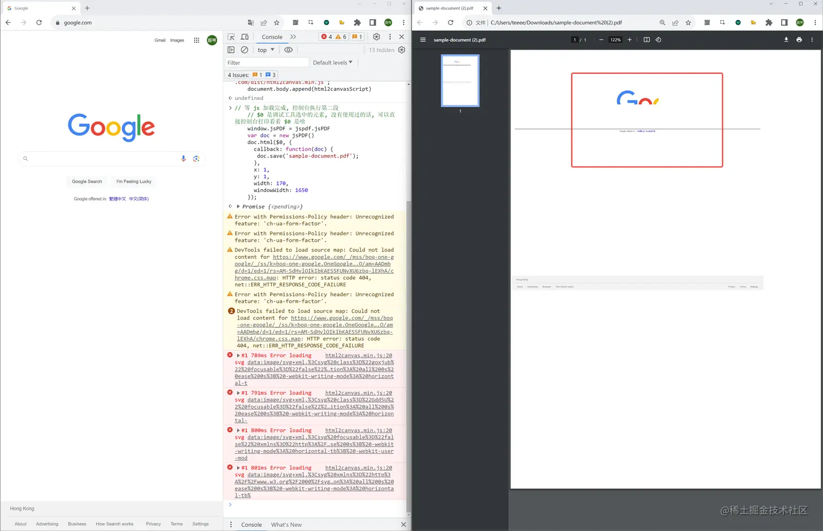Expand the 800ms Error loading entry
This screenshot has width=823, height=531.
pos(238,430)
